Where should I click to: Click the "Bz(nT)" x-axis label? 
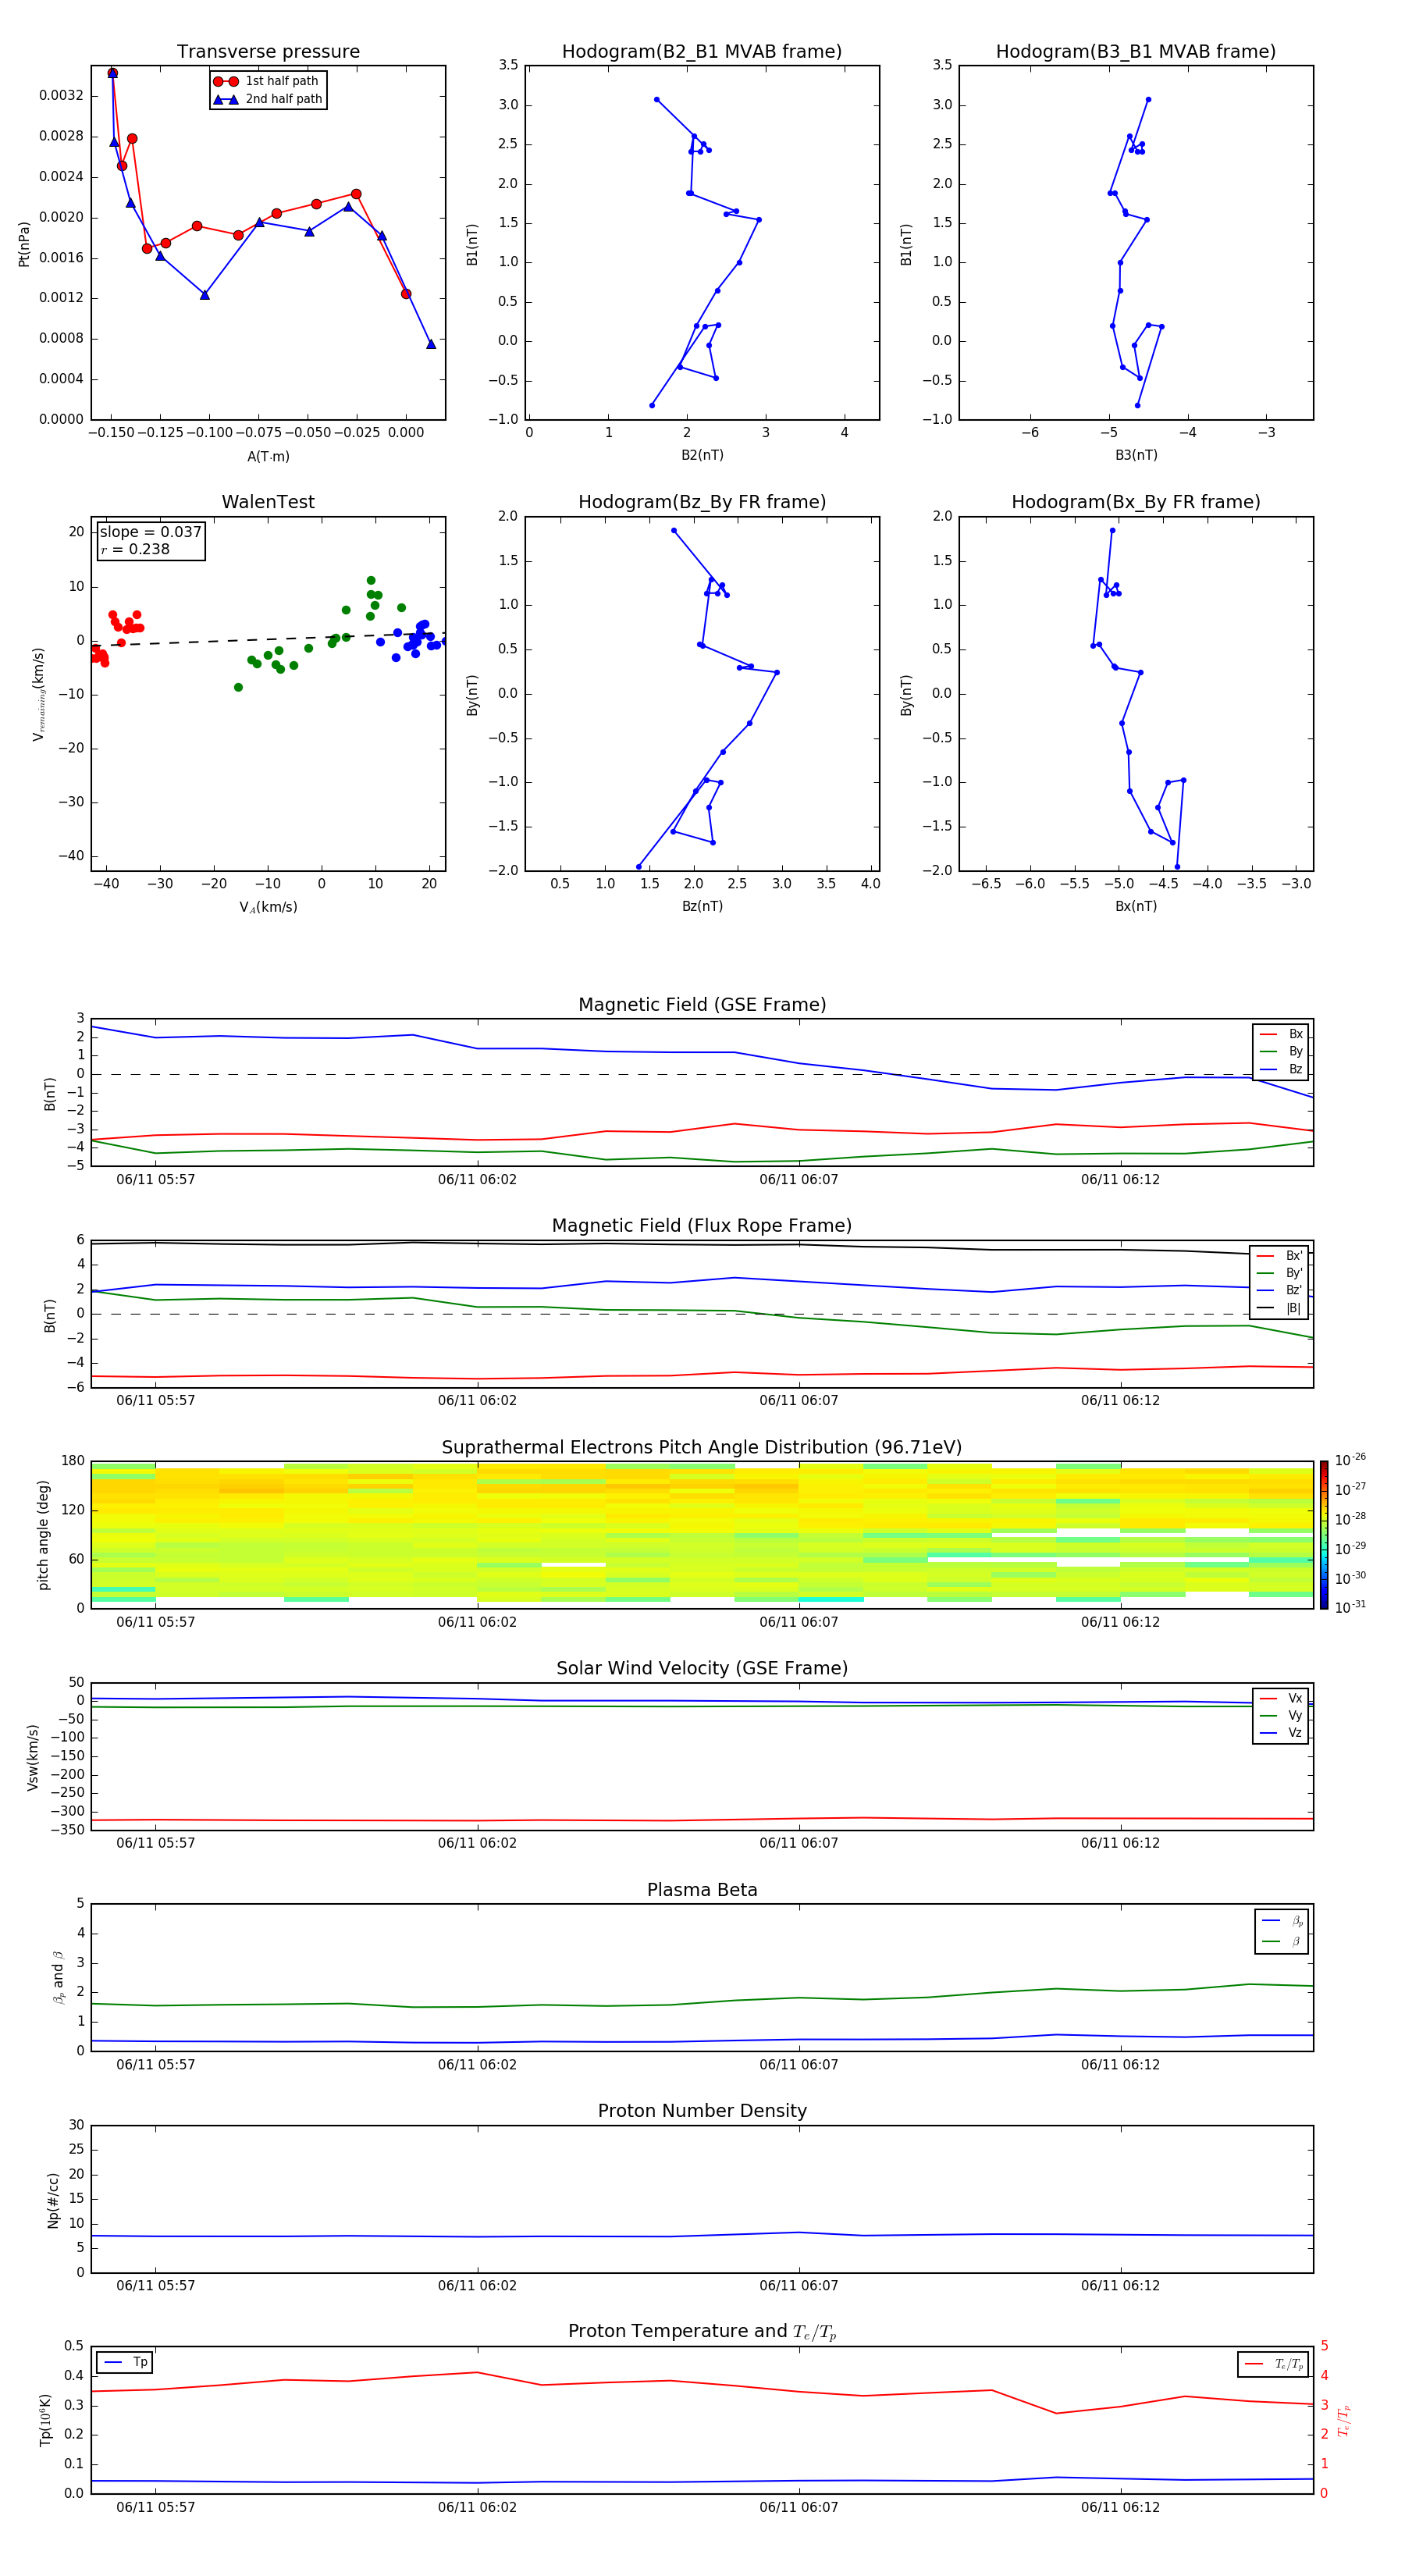pos(702,906)
